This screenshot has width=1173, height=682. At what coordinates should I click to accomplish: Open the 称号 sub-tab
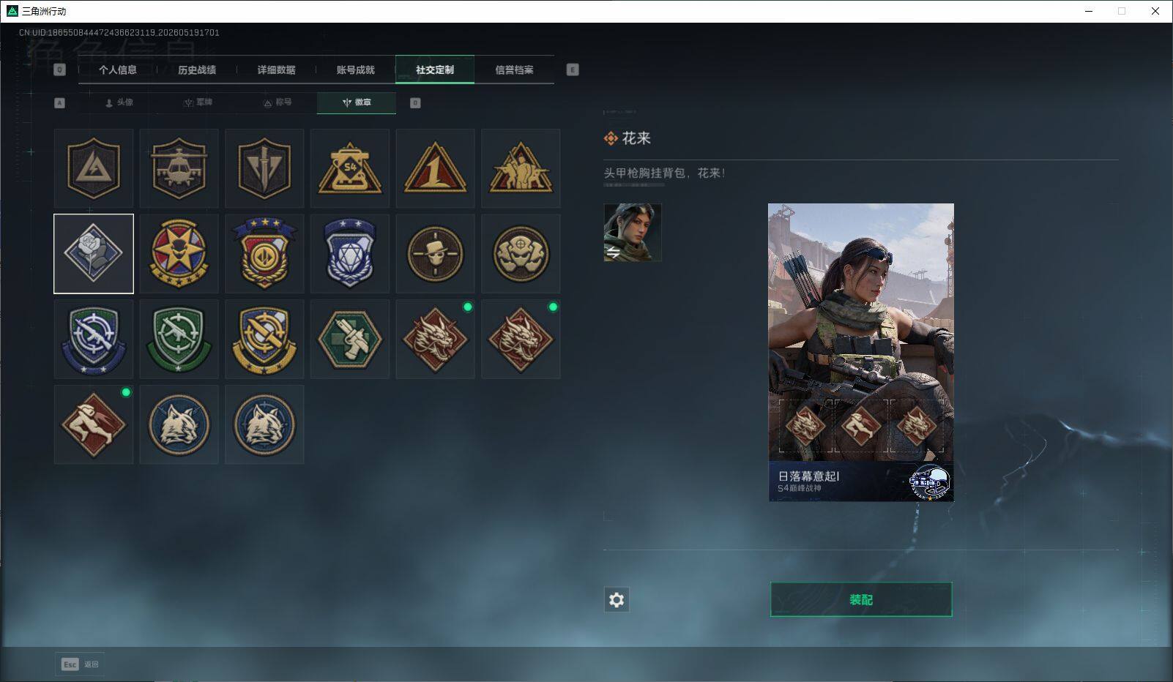coord(278,102)
